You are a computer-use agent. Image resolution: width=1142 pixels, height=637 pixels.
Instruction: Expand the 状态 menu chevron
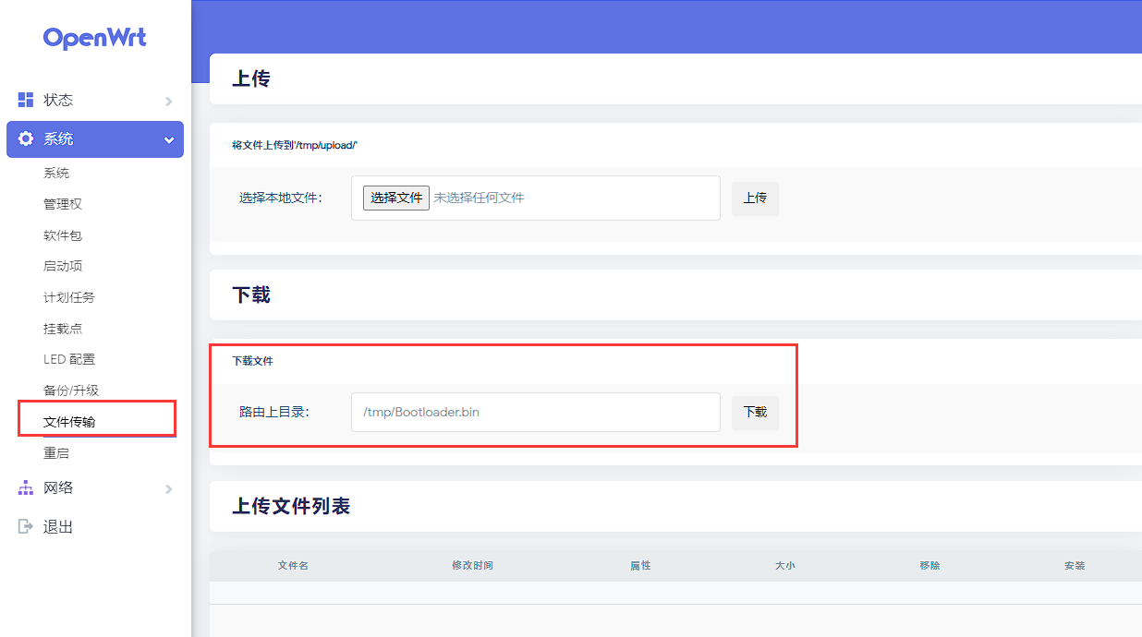click(x=168, y=101)
